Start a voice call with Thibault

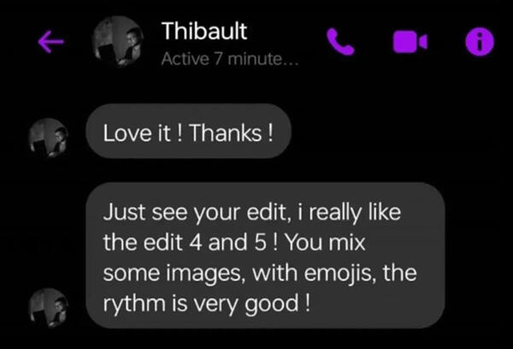tap(340, 42)
